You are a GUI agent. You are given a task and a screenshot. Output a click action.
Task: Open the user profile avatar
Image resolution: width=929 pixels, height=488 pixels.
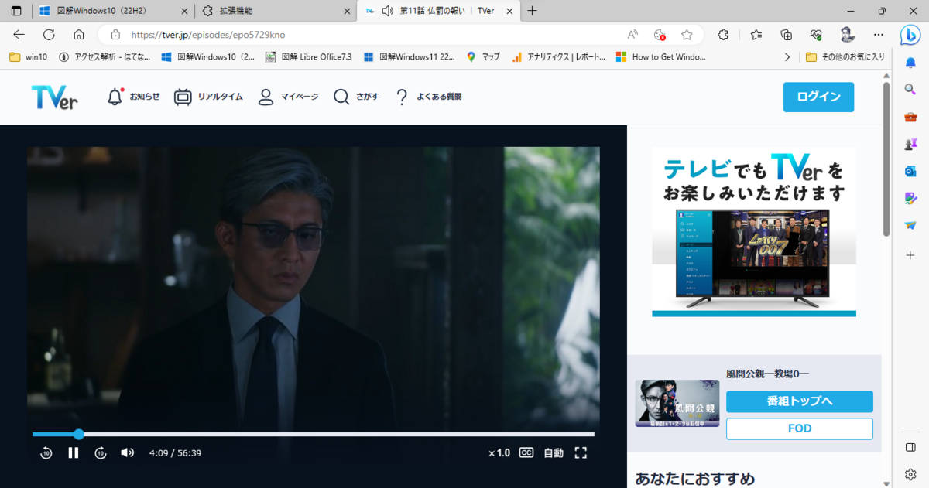coord(847,35)
